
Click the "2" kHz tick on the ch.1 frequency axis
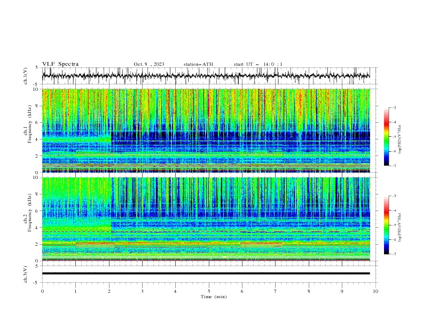tap(38, 155)
